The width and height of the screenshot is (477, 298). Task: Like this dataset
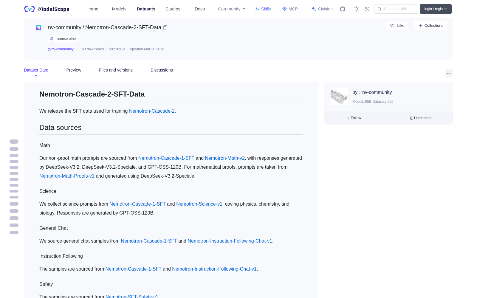click(x=397, y=26)
